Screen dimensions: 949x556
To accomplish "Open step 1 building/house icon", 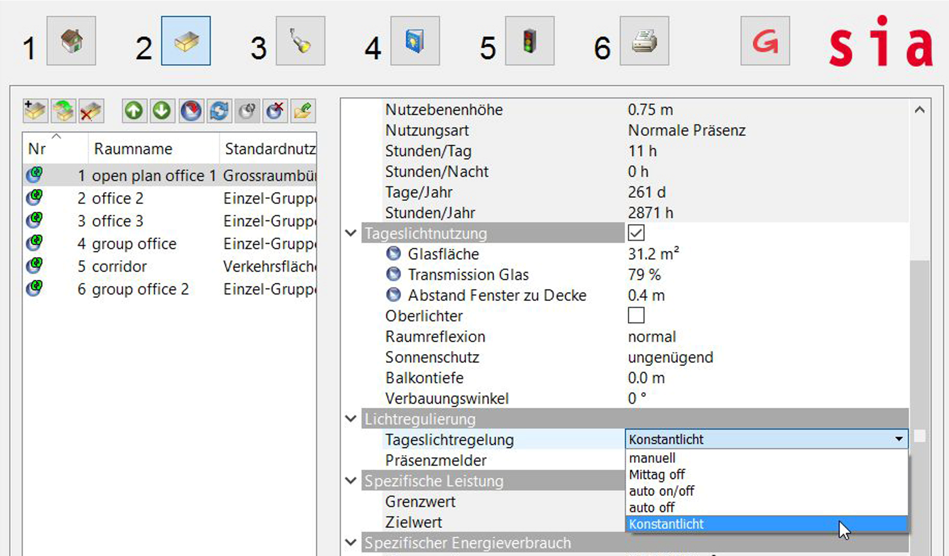I will [x=71, y=41].
